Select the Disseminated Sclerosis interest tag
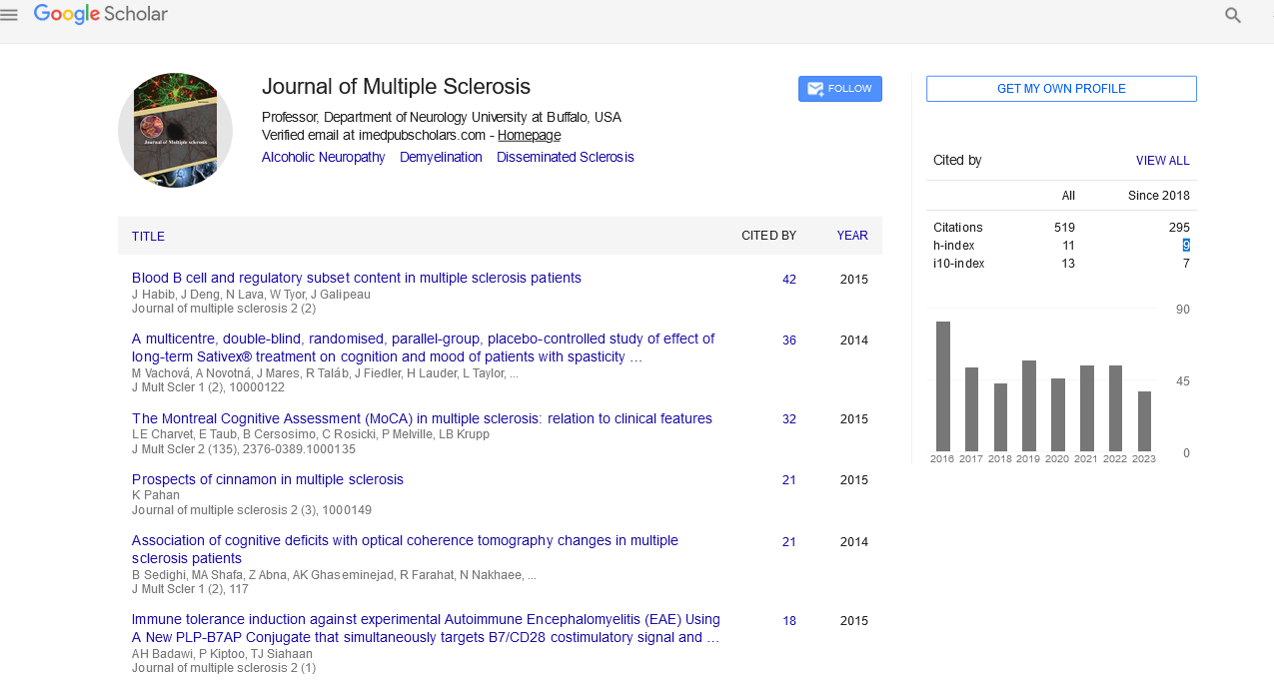 (x=565, y=157)
